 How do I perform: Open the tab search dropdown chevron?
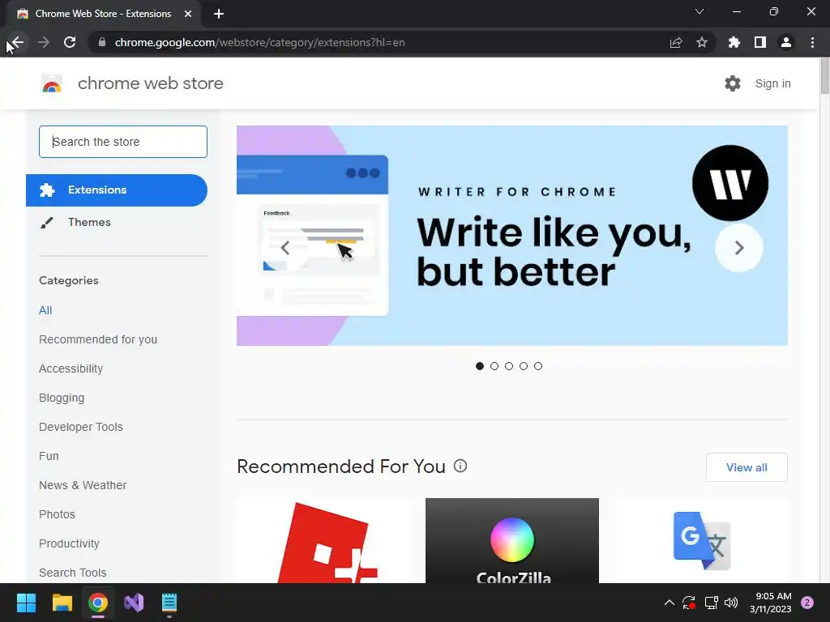pos(700,11)
